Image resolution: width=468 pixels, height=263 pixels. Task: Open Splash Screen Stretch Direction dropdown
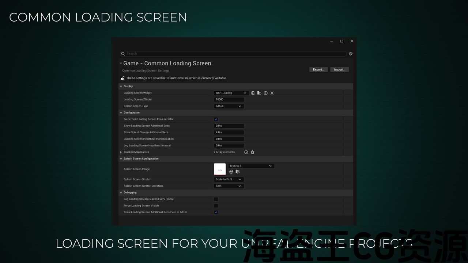click(x=229, y=186)
